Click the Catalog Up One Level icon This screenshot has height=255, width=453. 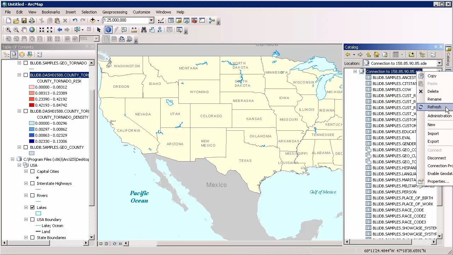(368, 55)
